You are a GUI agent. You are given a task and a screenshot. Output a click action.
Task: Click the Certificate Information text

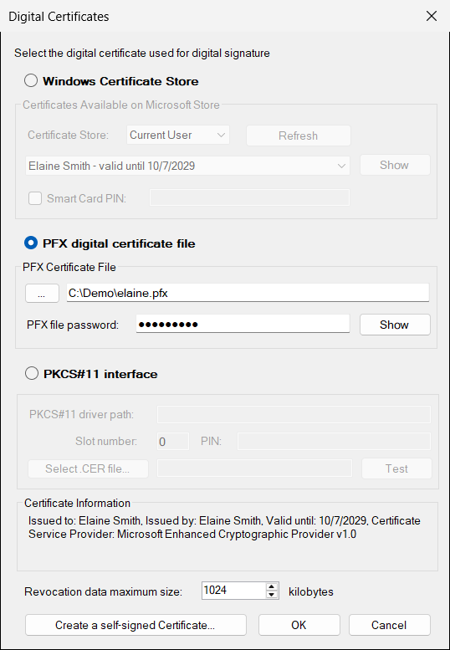(224, 527)
